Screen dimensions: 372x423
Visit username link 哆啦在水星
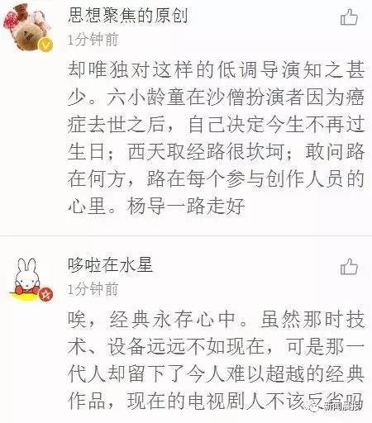pyautogui.click(x=110, y=265)
